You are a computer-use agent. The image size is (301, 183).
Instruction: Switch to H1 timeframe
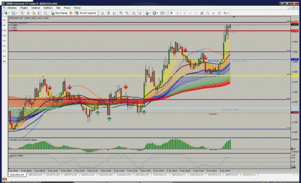click(4, 41)
